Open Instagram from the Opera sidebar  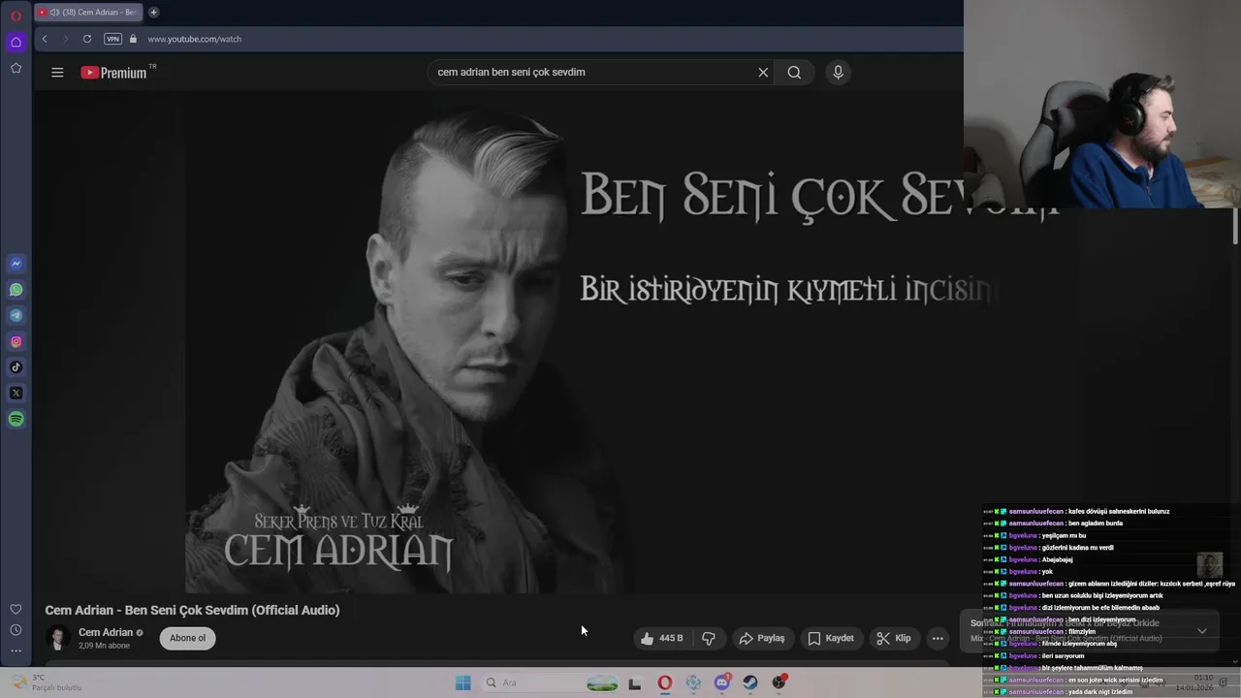coord(16,341)
